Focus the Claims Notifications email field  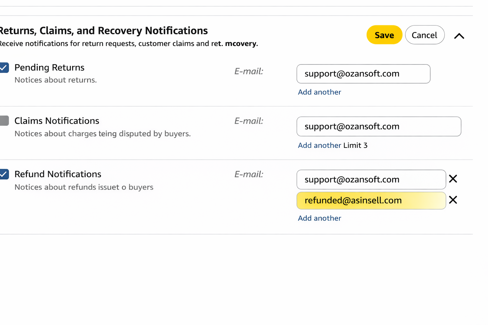pos(379,126)
